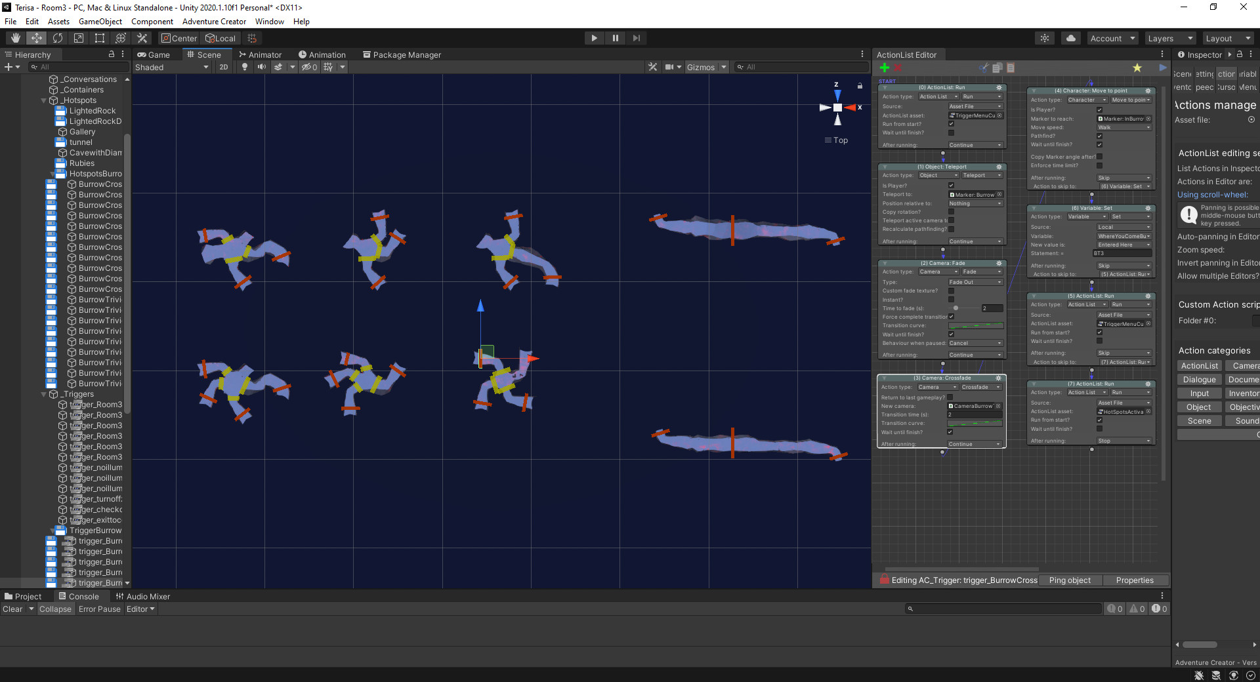This screenshot has height=682, width=1260.
Task: Toggle 'Copy rotation?' in Object: Teleport node
Action: tap(951, 212)
